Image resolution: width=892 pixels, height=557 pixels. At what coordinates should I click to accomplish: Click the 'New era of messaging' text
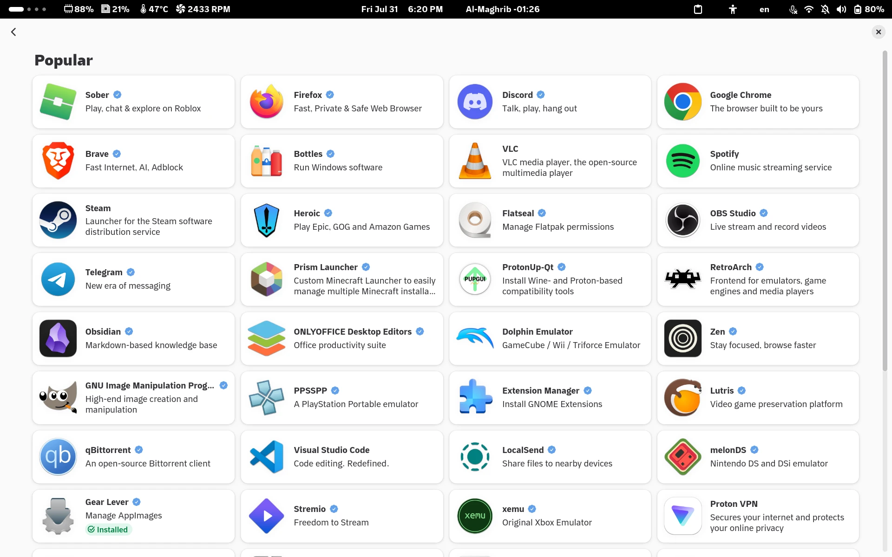click(128, 285)
